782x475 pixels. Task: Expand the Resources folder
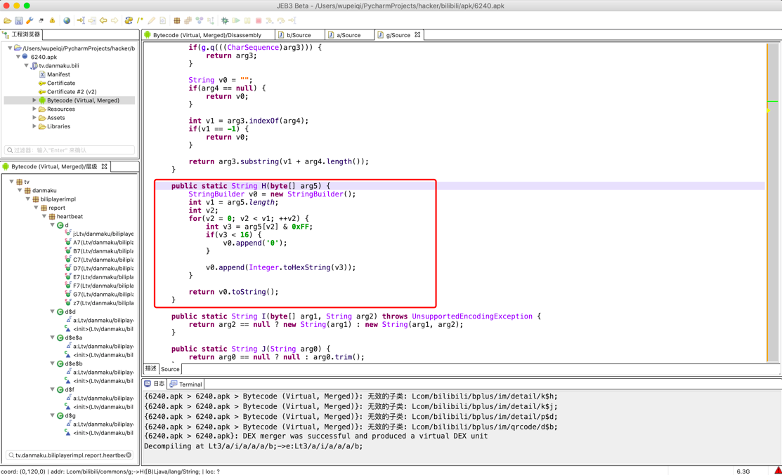[x=34, y=109]
